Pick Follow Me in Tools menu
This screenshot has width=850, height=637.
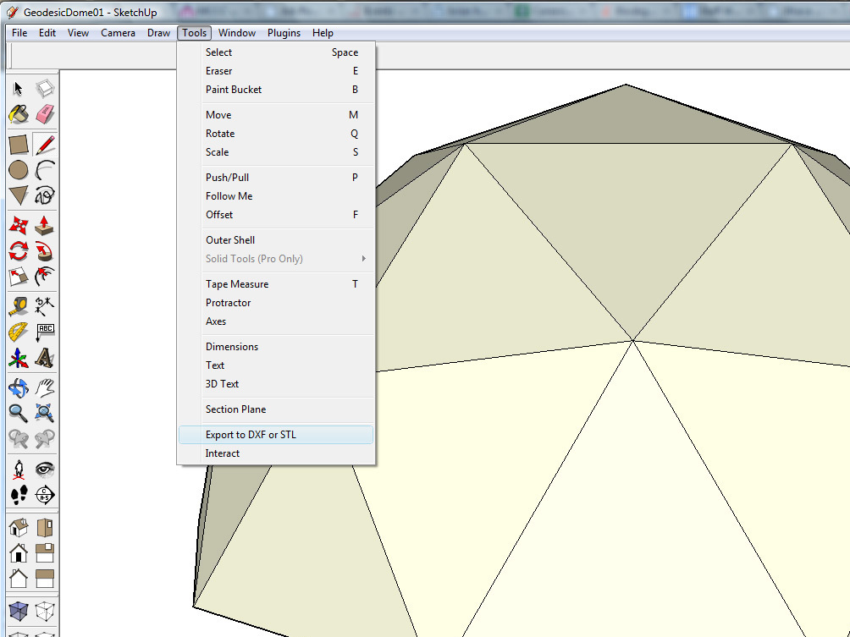[x=229, y=196]
